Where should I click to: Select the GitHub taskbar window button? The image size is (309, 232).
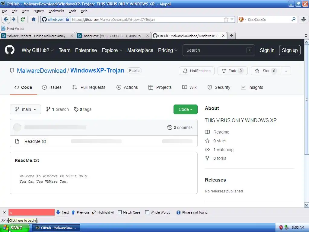[56, 228]
